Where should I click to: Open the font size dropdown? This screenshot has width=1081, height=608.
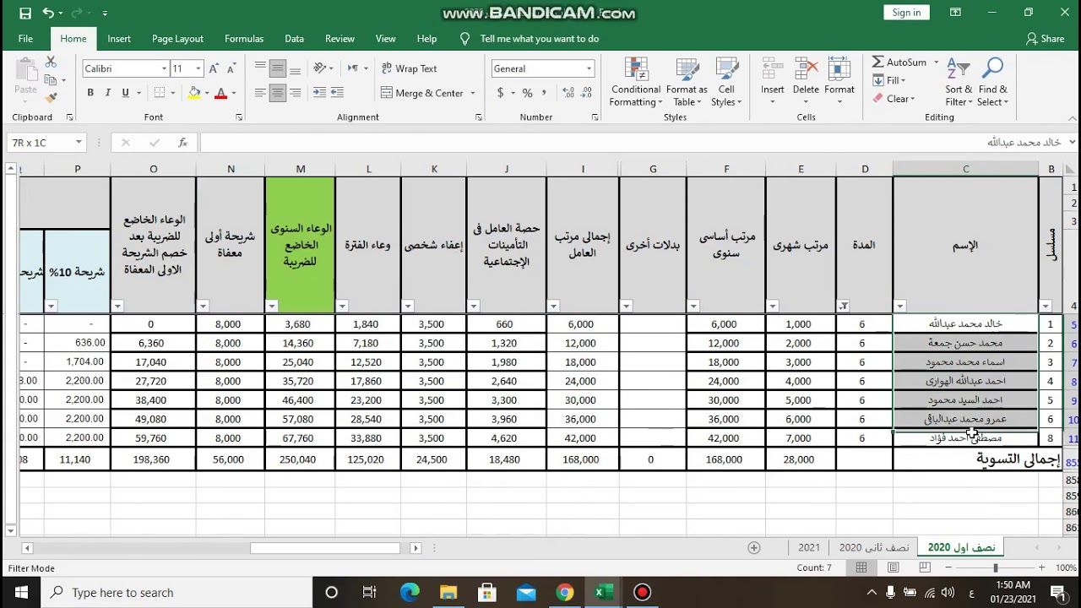(x=198, y=68)
